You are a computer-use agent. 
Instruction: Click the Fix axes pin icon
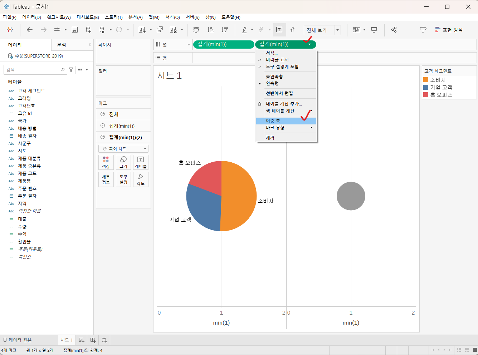click(293, 30)
